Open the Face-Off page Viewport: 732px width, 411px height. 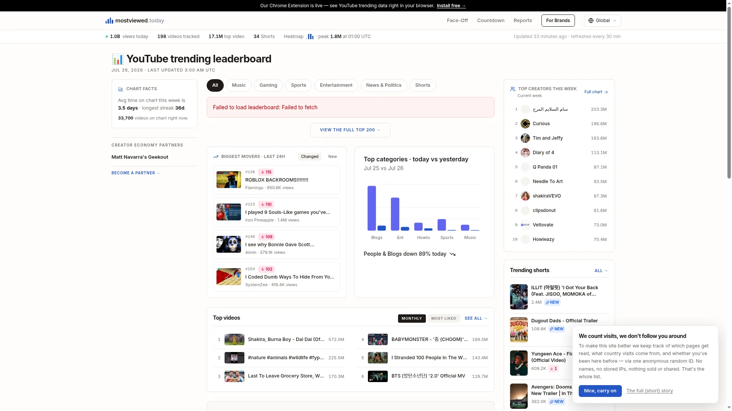click(457, 21)
